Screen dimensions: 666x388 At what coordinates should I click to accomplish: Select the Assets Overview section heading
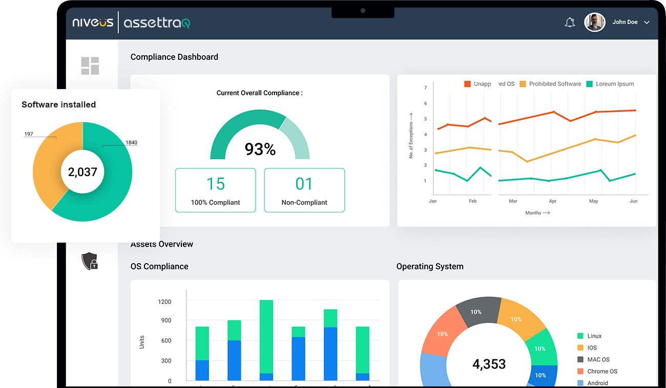click(161, 244)
